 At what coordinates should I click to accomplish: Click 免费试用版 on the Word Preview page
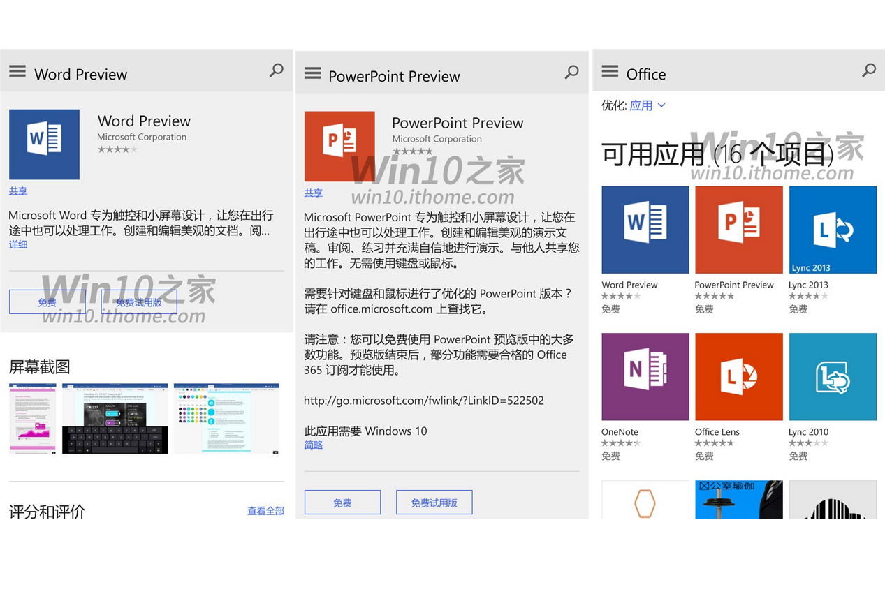(x=139, y=302)
